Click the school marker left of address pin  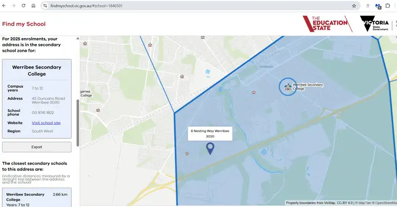(187, 154)
